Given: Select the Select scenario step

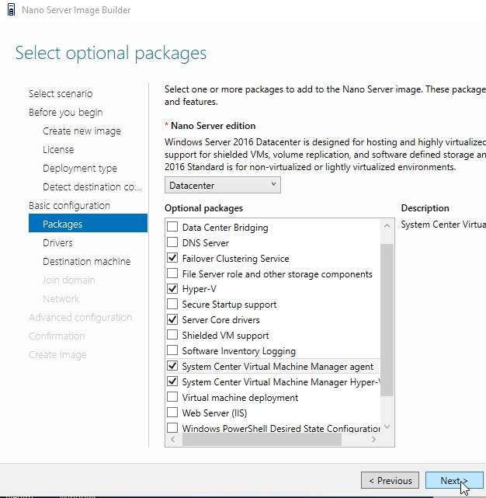Looking at the screenshot, I should point(61,94).
